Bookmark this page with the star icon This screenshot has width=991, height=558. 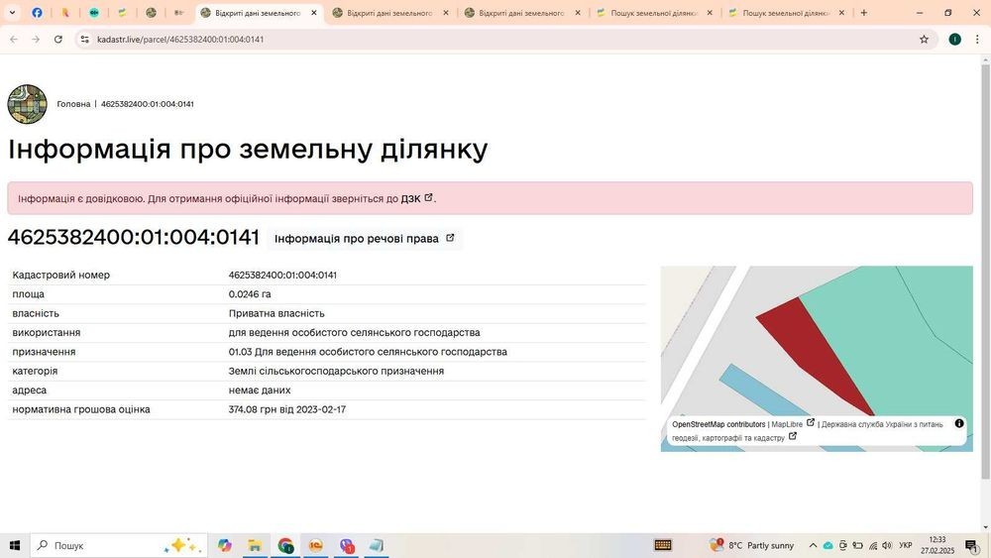coord(924,40)
